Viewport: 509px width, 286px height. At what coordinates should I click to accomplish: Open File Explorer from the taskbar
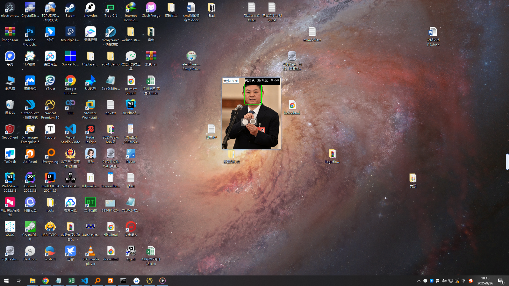click(32, 280)
